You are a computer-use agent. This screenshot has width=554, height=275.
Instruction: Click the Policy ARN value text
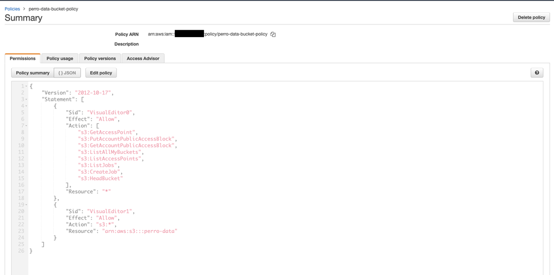(x=208, y=34)
